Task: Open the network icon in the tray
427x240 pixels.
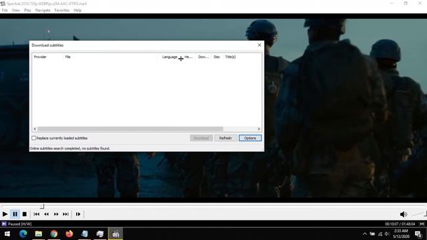Action: coord(380,234)
